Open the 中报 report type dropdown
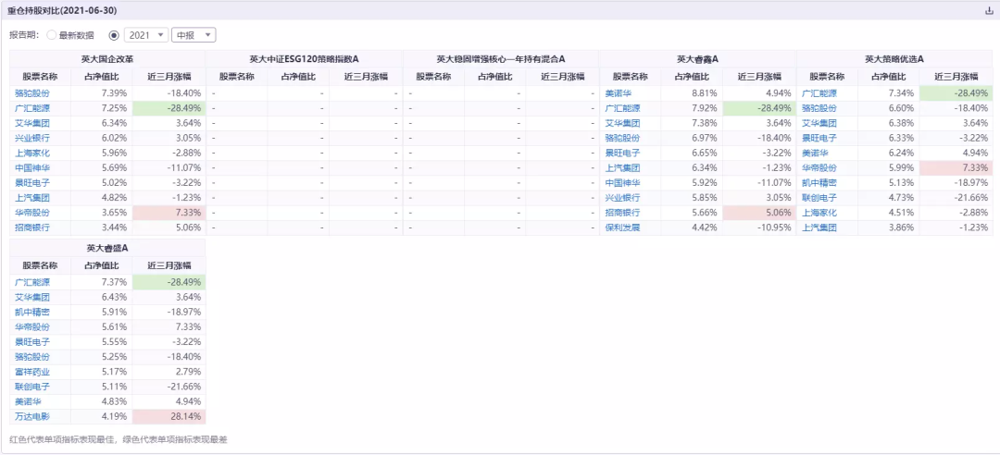 [x=194, y=36]
